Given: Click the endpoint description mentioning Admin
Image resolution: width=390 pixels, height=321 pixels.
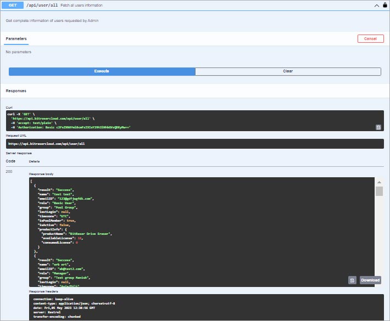Looking at the screenshot, I should pyautogui.click(x=52, y=21).
